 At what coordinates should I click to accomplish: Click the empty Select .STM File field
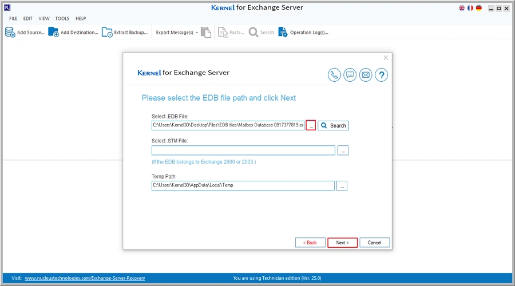pyautogui.click(x=243, y=150)
